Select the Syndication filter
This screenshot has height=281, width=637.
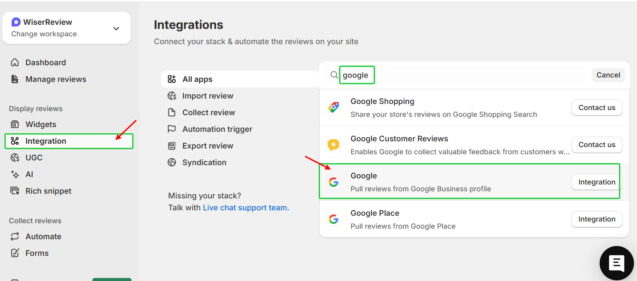point(204,162)
